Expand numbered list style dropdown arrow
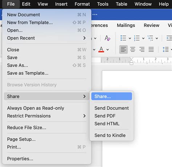Image resolution: width=172 pixels, height=167 pixels. [x=143, y=38]
